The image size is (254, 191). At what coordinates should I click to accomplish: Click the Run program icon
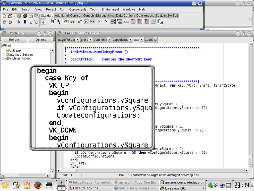tap(19, 22)
